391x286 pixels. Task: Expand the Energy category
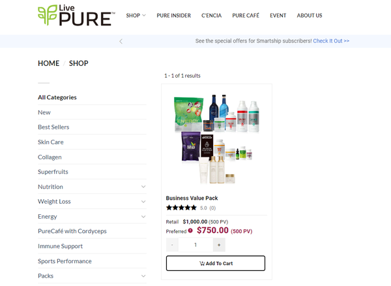(x=143, y=217)
